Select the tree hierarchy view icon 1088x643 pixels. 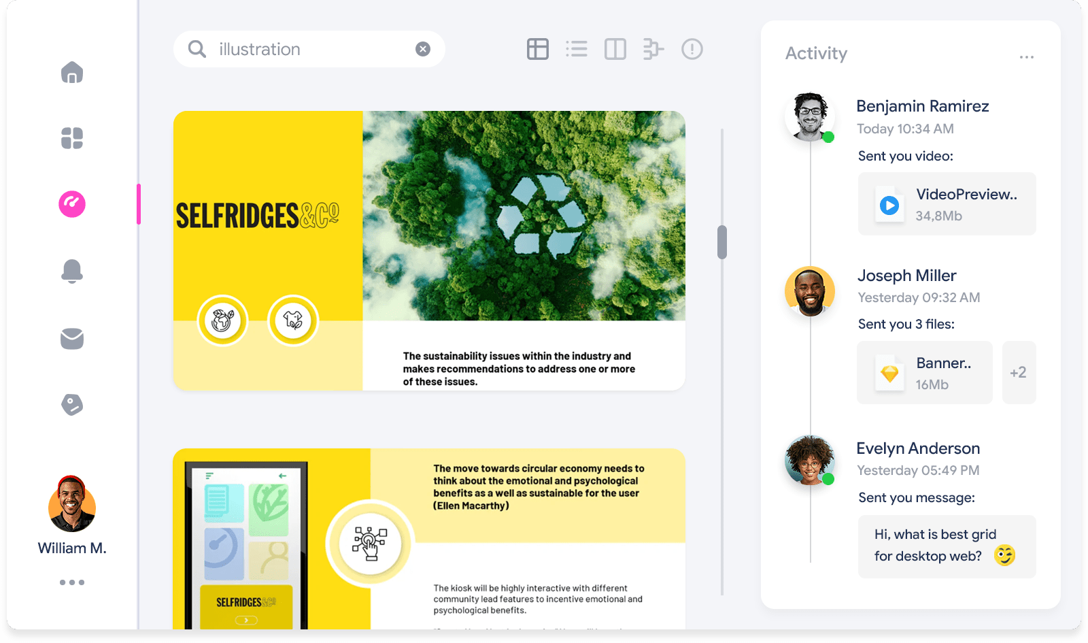click(653, 49)
